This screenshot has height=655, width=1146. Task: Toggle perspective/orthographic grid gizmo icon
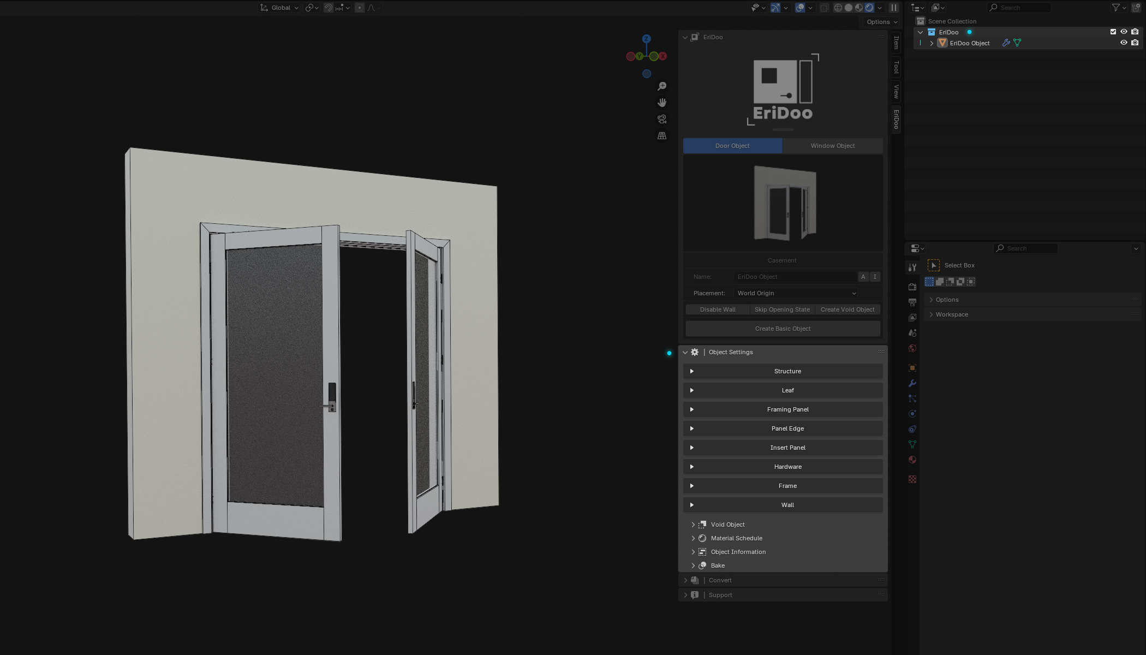coord(662,135)
